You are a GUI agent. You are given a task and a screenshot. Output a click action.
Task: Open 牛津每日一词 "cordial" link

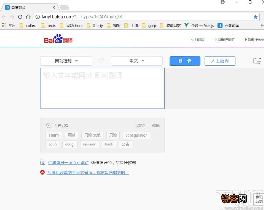(68, 163)
